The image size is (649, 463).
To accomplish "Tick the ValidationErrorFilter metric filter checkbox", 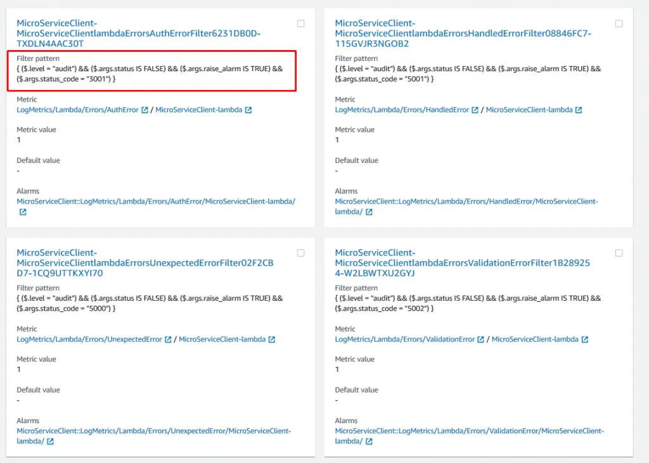I will [619, 253].
